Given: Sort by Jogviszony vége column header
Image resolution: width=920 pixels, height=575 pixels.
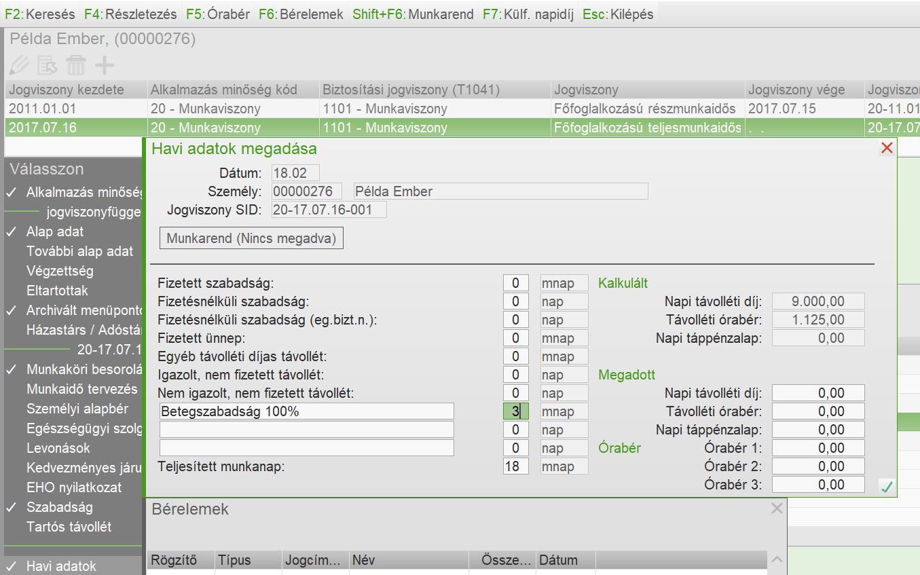Looking at the screenshot, I should tap(805, 90).
